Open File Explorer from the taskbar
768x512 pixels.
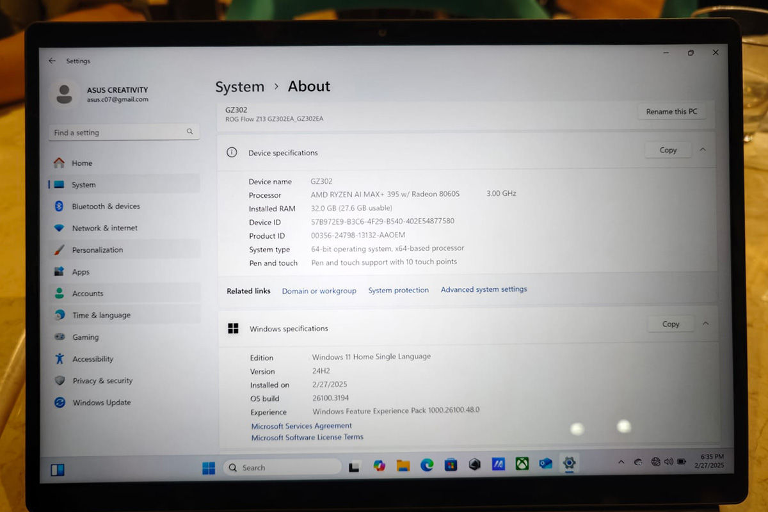[403, 465]
